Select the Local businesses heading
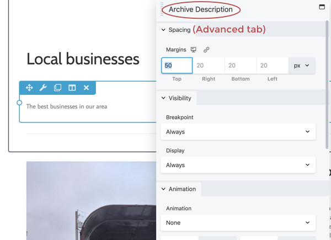Image resolution: width=331 pixels, height=240 pixels. tap(83, 59)
